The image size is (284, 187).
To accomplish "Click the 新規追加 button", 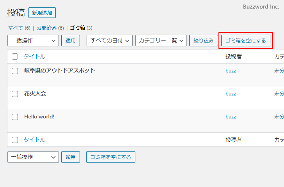I will coord(42,13).
